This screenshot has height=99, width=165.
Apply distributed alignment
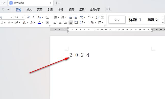point(76,23)
